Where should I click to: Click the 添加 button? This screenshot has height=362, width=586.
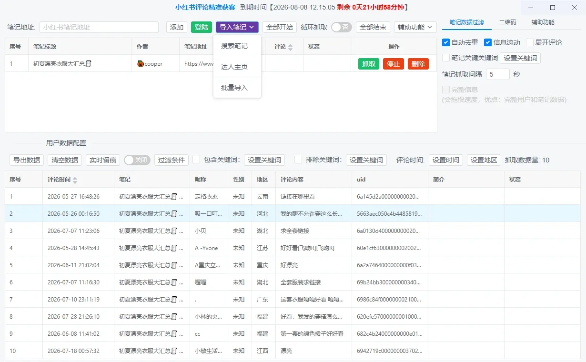[177, 27]
